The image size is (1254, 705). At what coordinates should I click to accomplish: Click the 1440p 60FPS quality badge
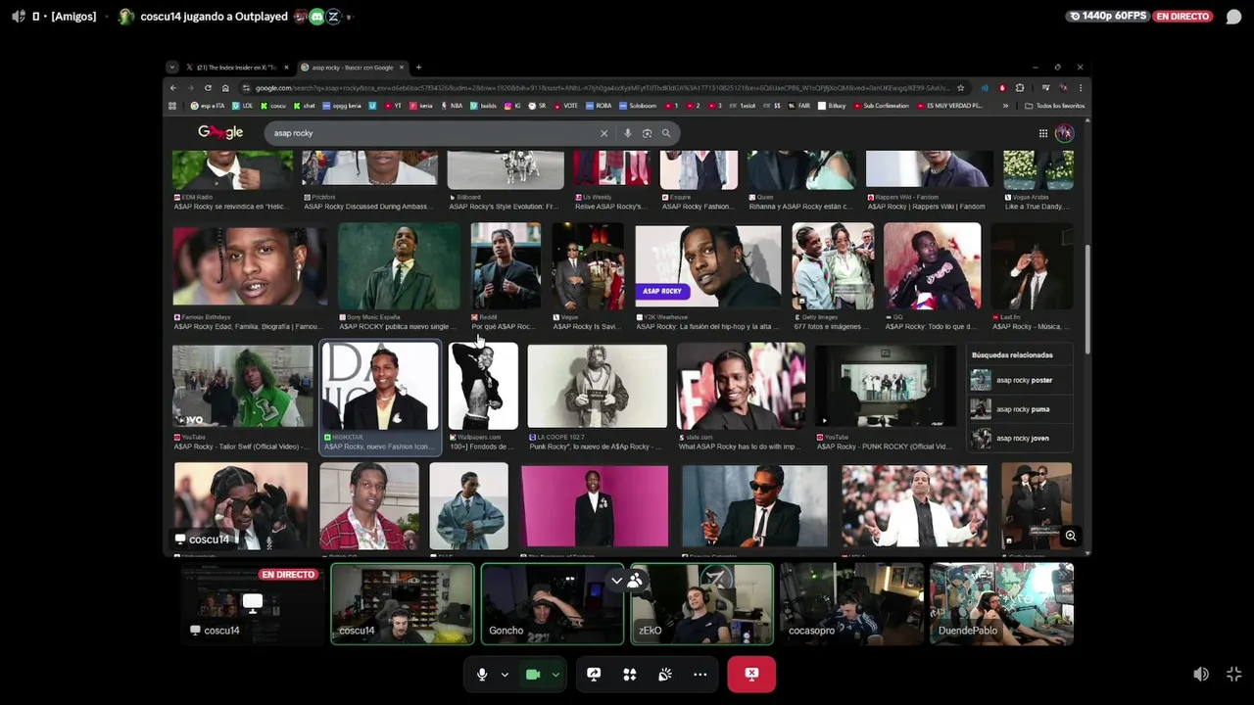1109,17
